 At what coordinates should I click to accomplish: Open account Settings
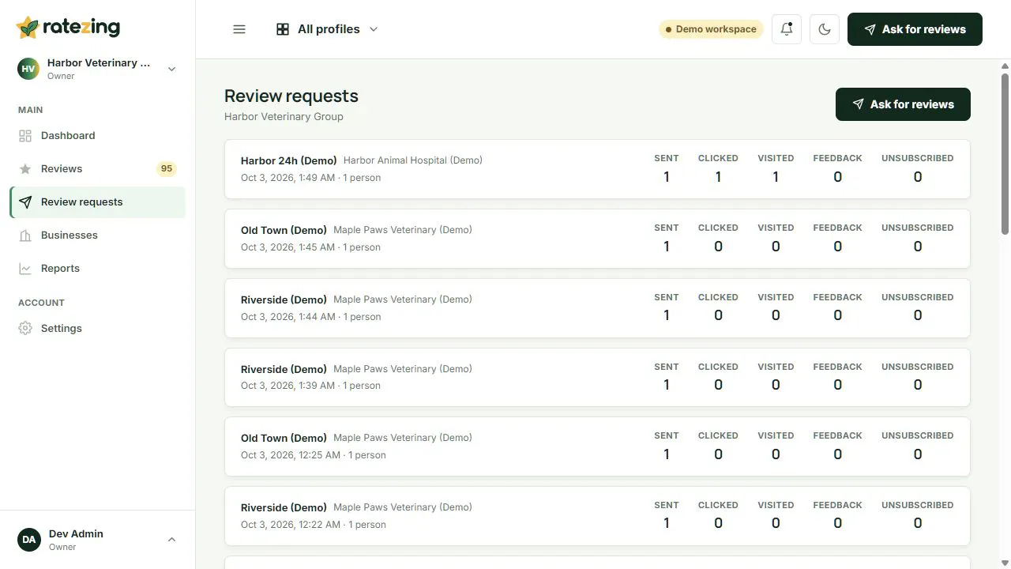point(97,329)
